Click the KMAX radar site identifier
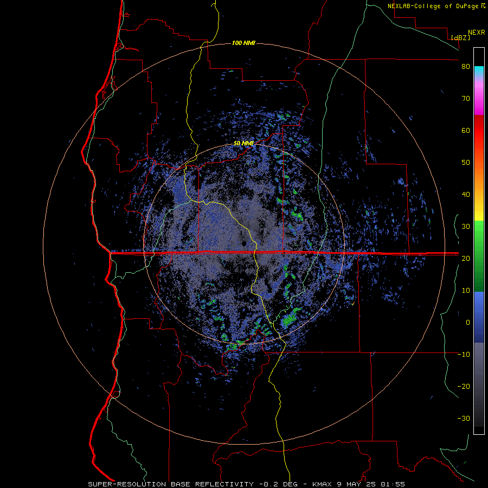 pyautogui.click(x=322, y=484)
